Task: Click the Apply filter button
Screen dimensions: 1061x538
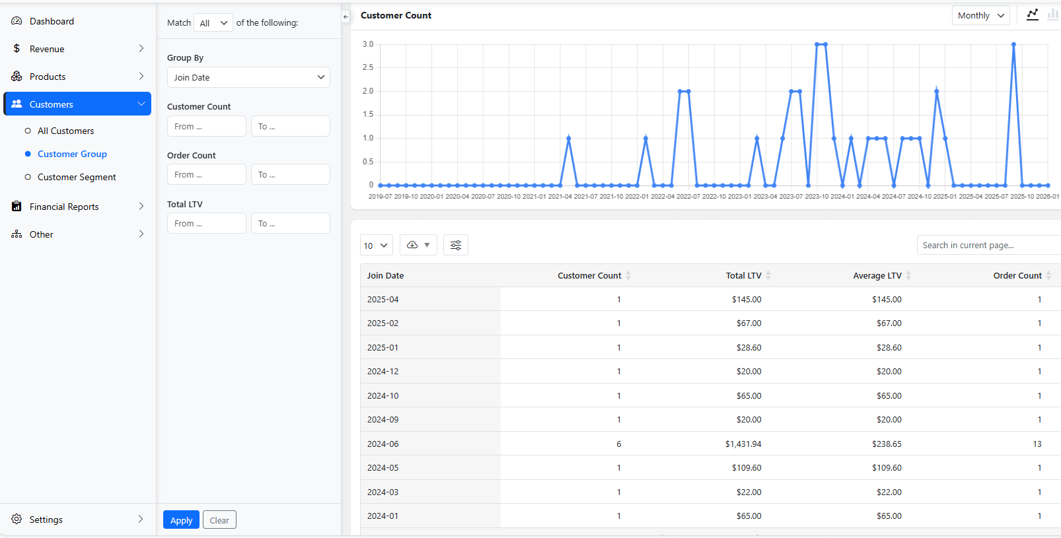Action: (181, 520)
